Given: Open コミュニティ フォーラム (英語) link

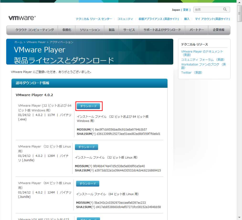Looking at the screenshot, I should [203, 60].
